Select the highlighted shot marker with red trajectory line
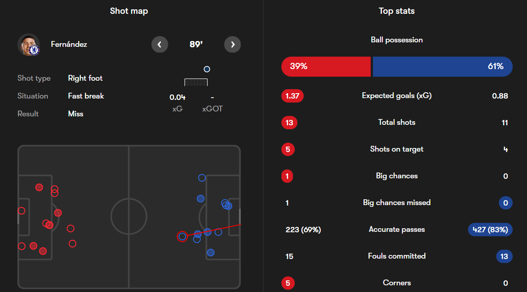 (182, 236)
